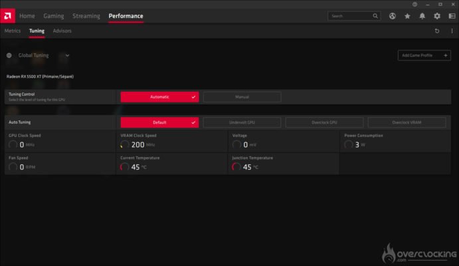
Task: Open favorites star icon
Action: [x=407, y=16]
